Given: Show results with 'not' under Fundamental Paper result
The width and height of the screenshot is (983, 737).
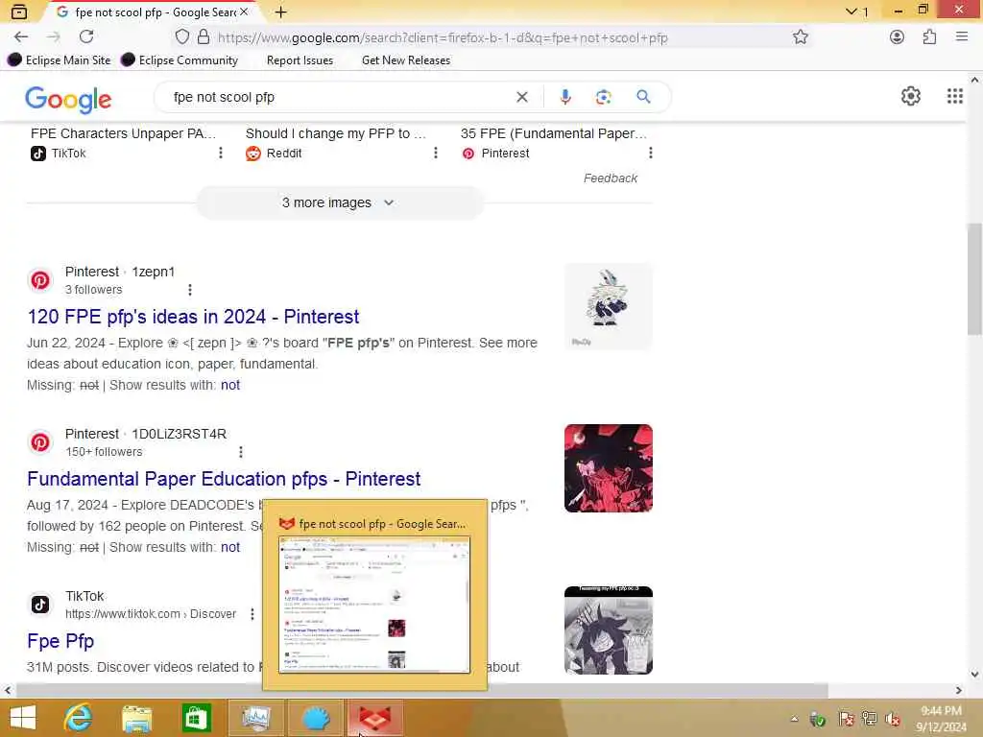Looking at the screenshot, I should point(230,548).
